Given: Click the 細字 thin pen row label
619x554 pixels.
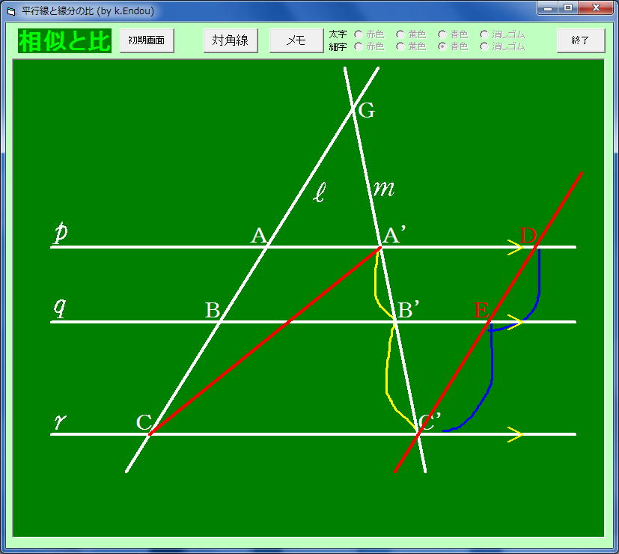Looking at the screenshot, I should click(338, 46).
